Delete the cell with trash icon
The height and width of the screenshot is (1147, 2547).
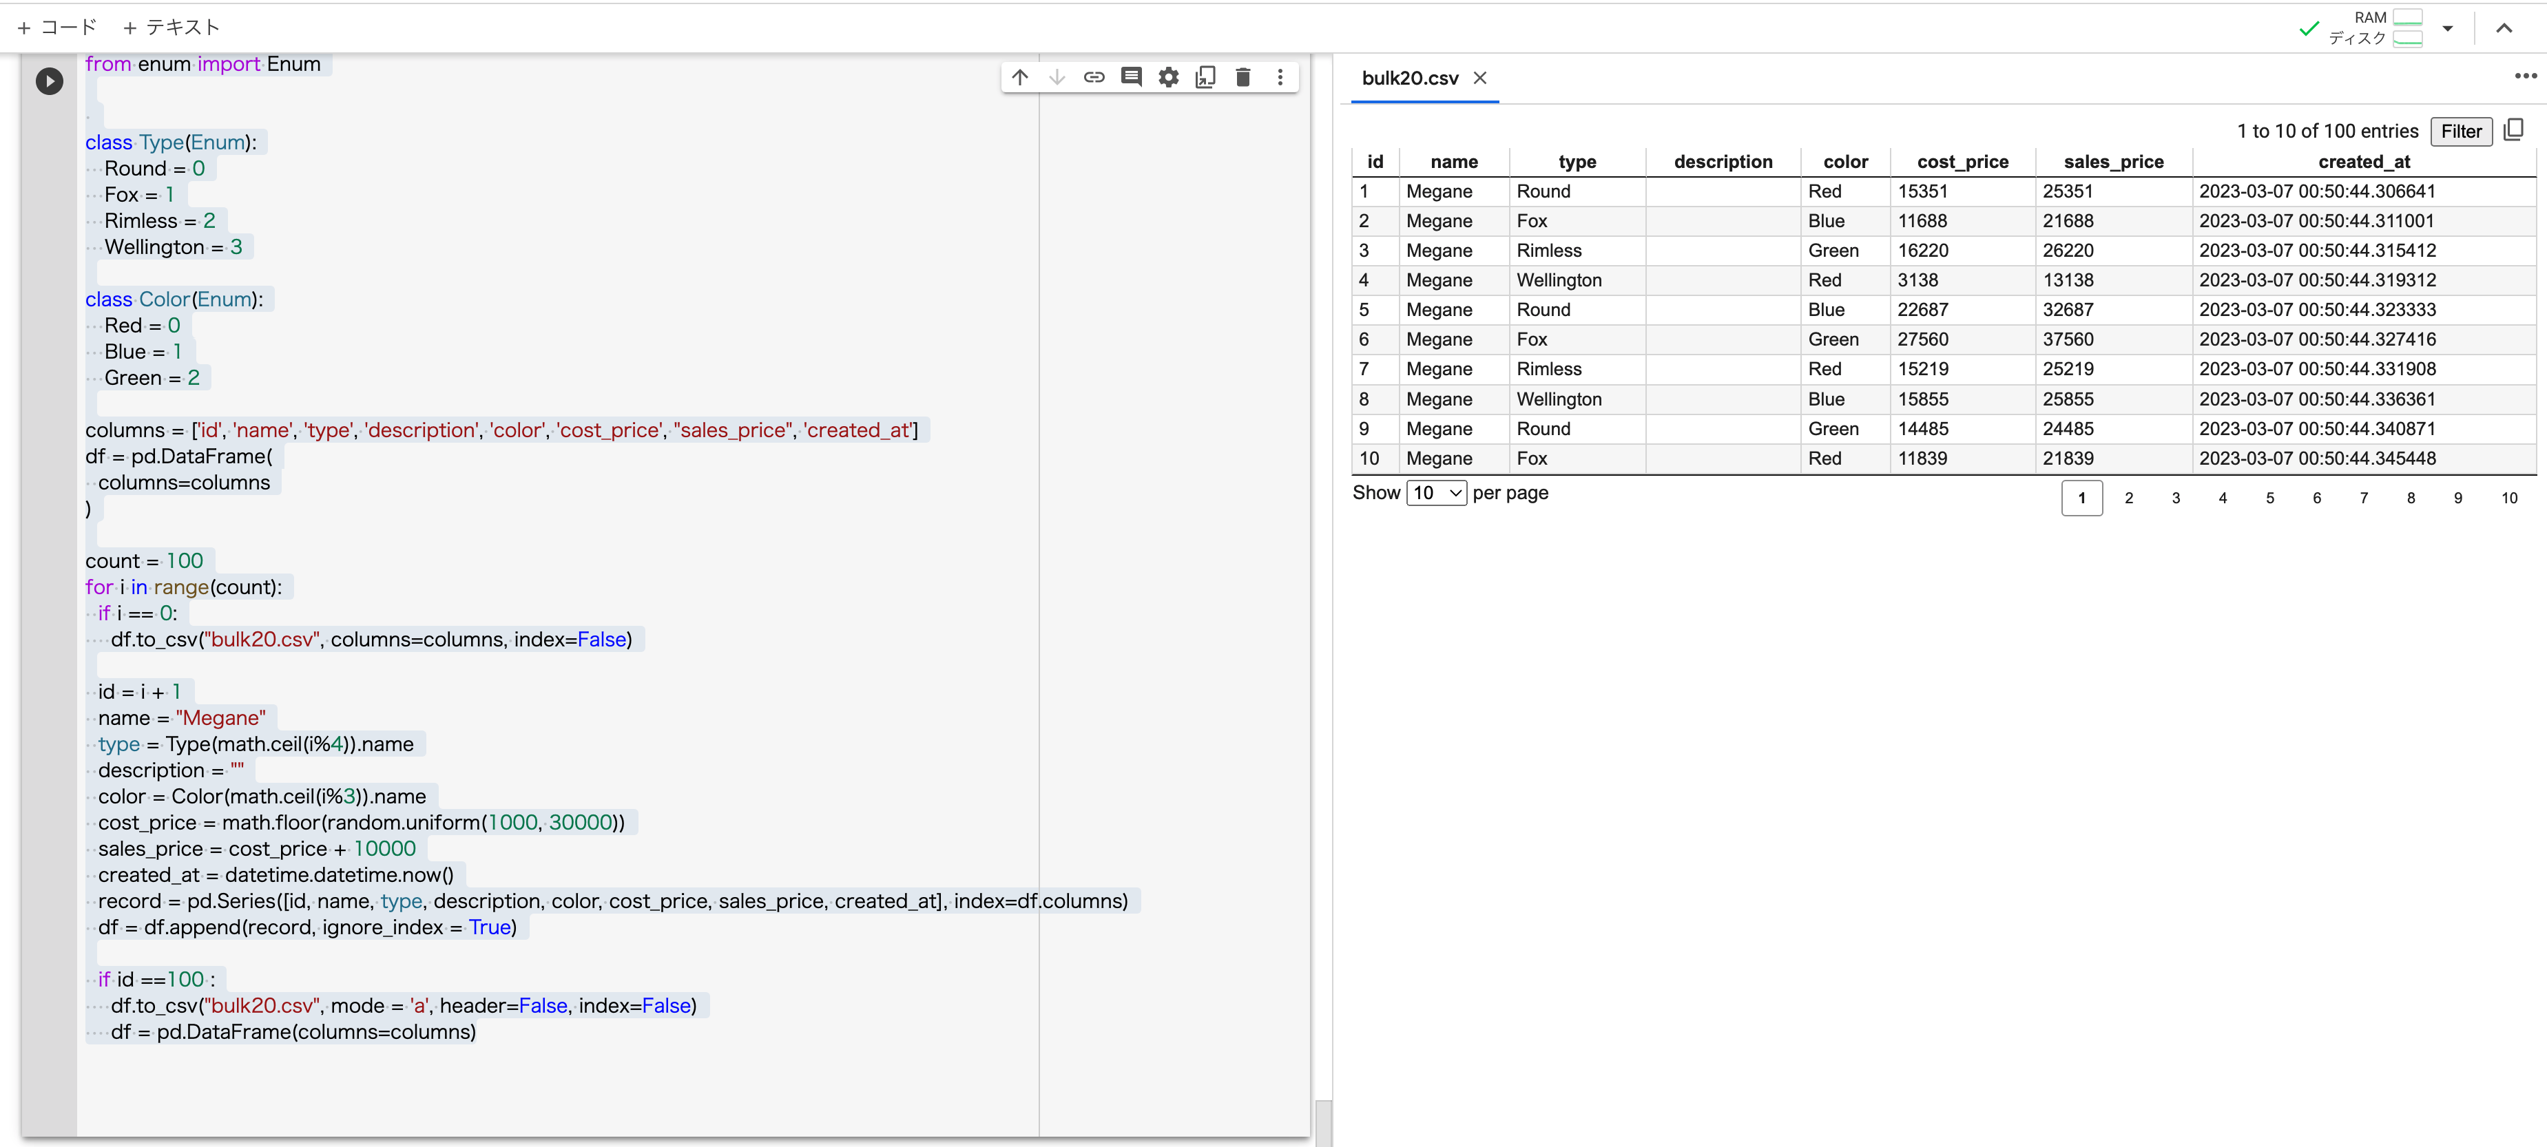[1243, 77]
